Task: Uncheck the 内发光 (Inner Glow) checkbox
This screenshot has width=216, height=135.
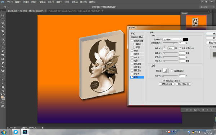Action: (132, 57)
